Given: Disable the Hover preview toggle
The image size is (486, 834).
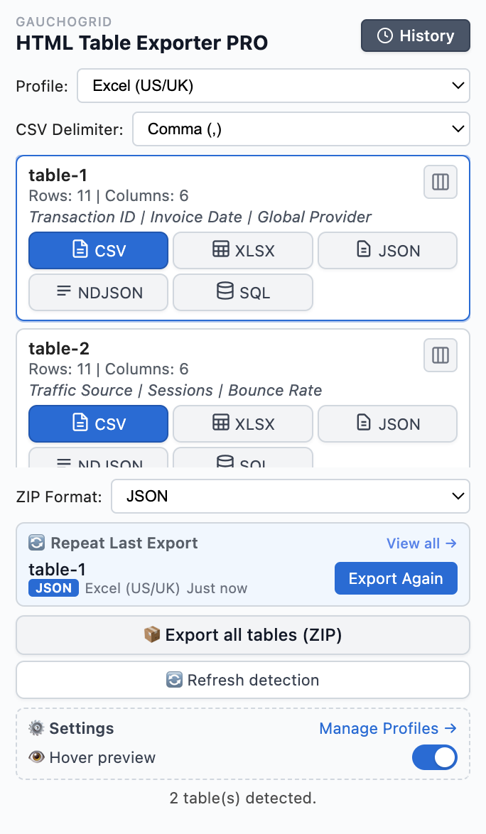Looking at the screenshot, I should pyautogui.click(x=434, y=758).
